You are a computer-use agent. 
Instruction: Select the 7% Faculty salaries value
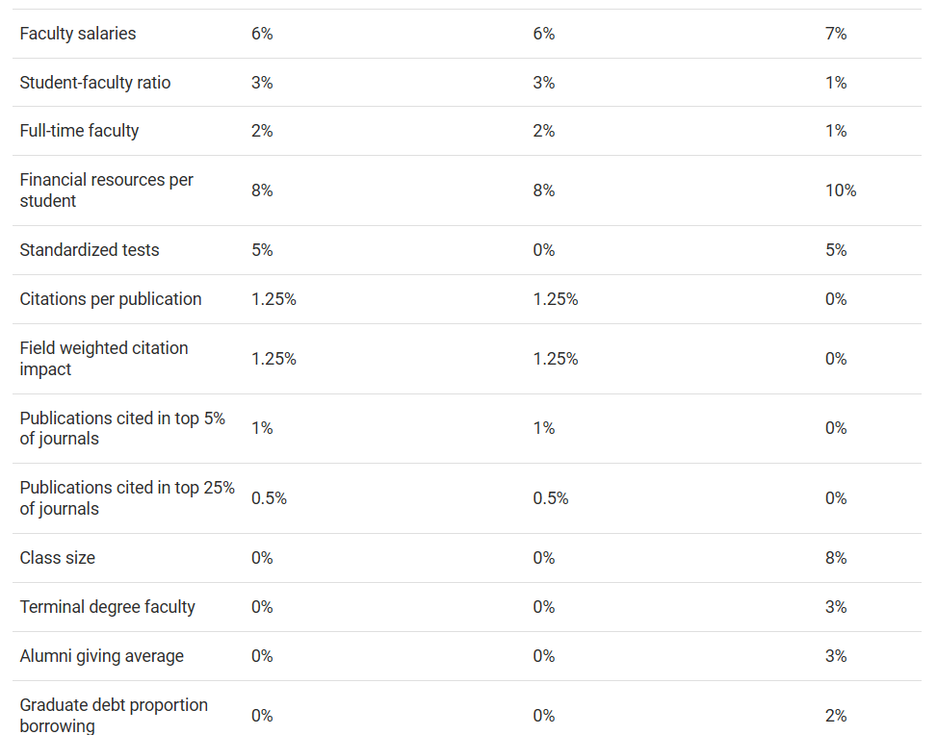click(x=836, y=34)
